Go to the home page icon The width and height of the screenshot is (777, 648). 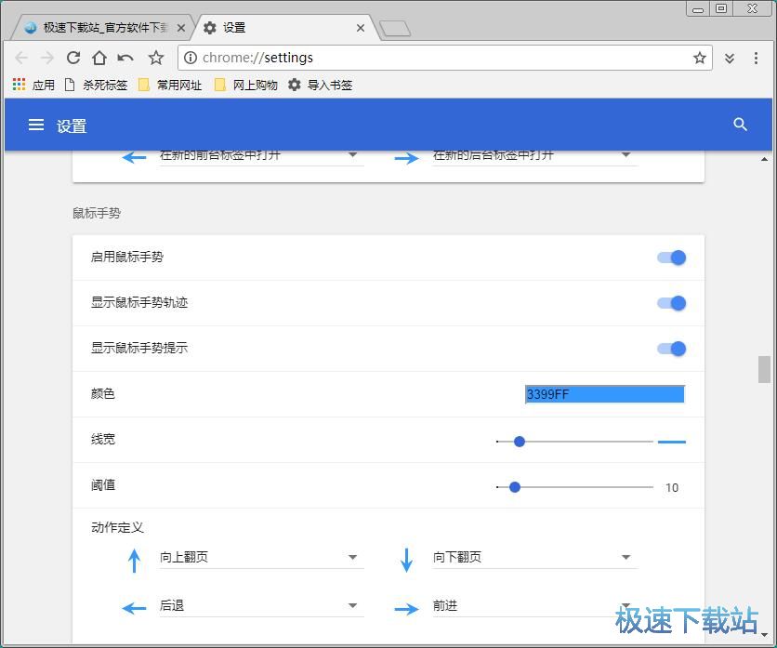[99, 58]
